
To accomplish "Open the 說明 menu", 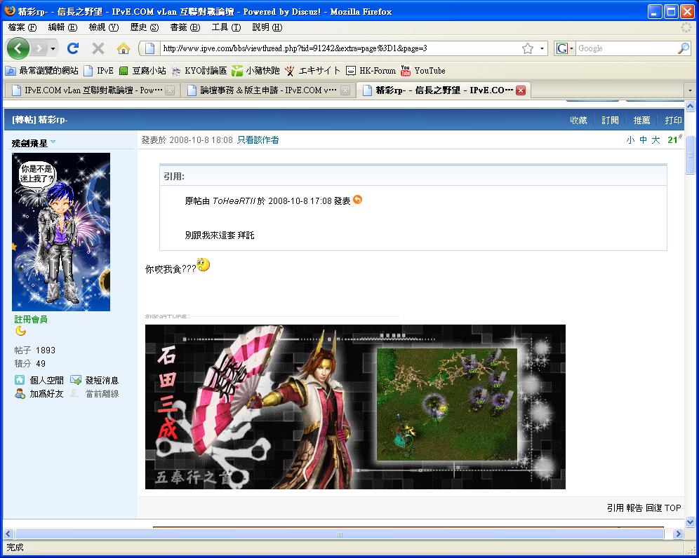I will pyautogui.click(x=267, y=27).
